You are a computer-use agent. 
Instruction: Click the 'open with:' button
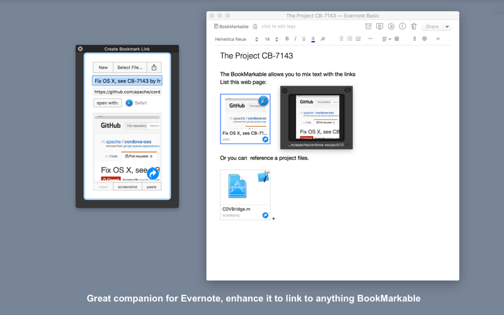tap(107, 103)
